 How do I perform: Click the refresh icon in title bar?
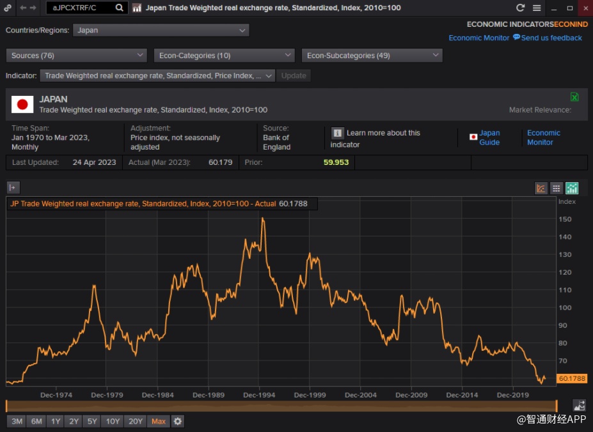[x=520, y=8]
